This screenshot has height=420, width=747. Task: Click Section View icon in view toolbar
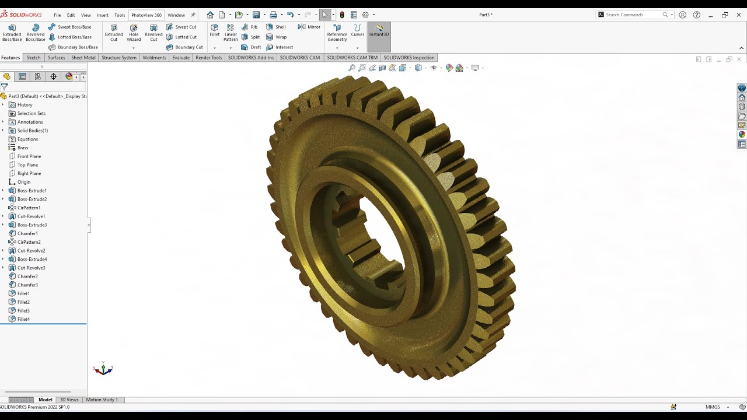tap(382, 68)
